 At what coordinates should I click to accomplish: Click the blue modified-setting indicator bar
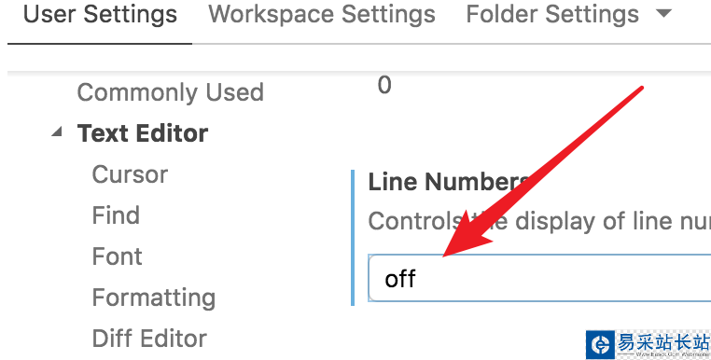tap(353, 238)
